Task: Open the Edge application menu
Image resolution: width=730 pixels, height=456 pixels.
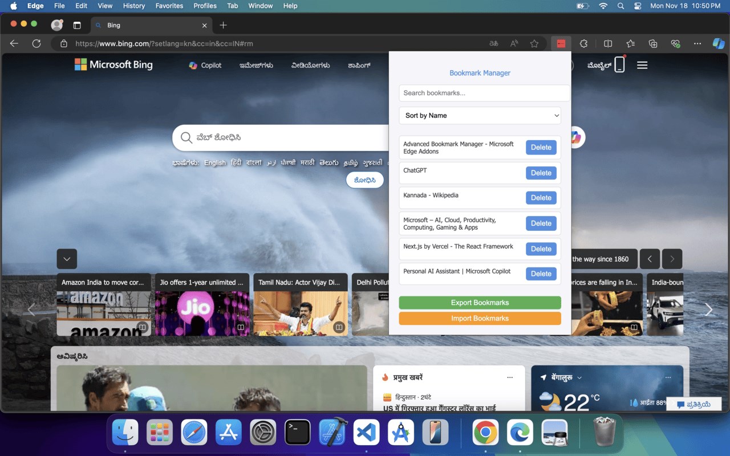Action: pyautogui.click(x=35, y=6)
